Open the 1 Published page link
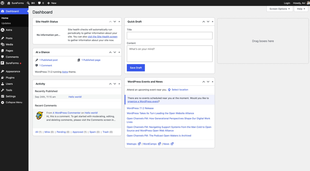The width and height of the screenshot is (310, 171). pos(91,60)
